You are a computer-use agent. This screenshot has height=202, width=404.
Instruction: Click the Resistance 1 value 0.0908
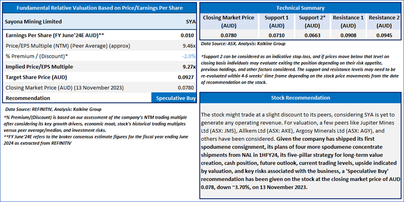tap(348, 35)
